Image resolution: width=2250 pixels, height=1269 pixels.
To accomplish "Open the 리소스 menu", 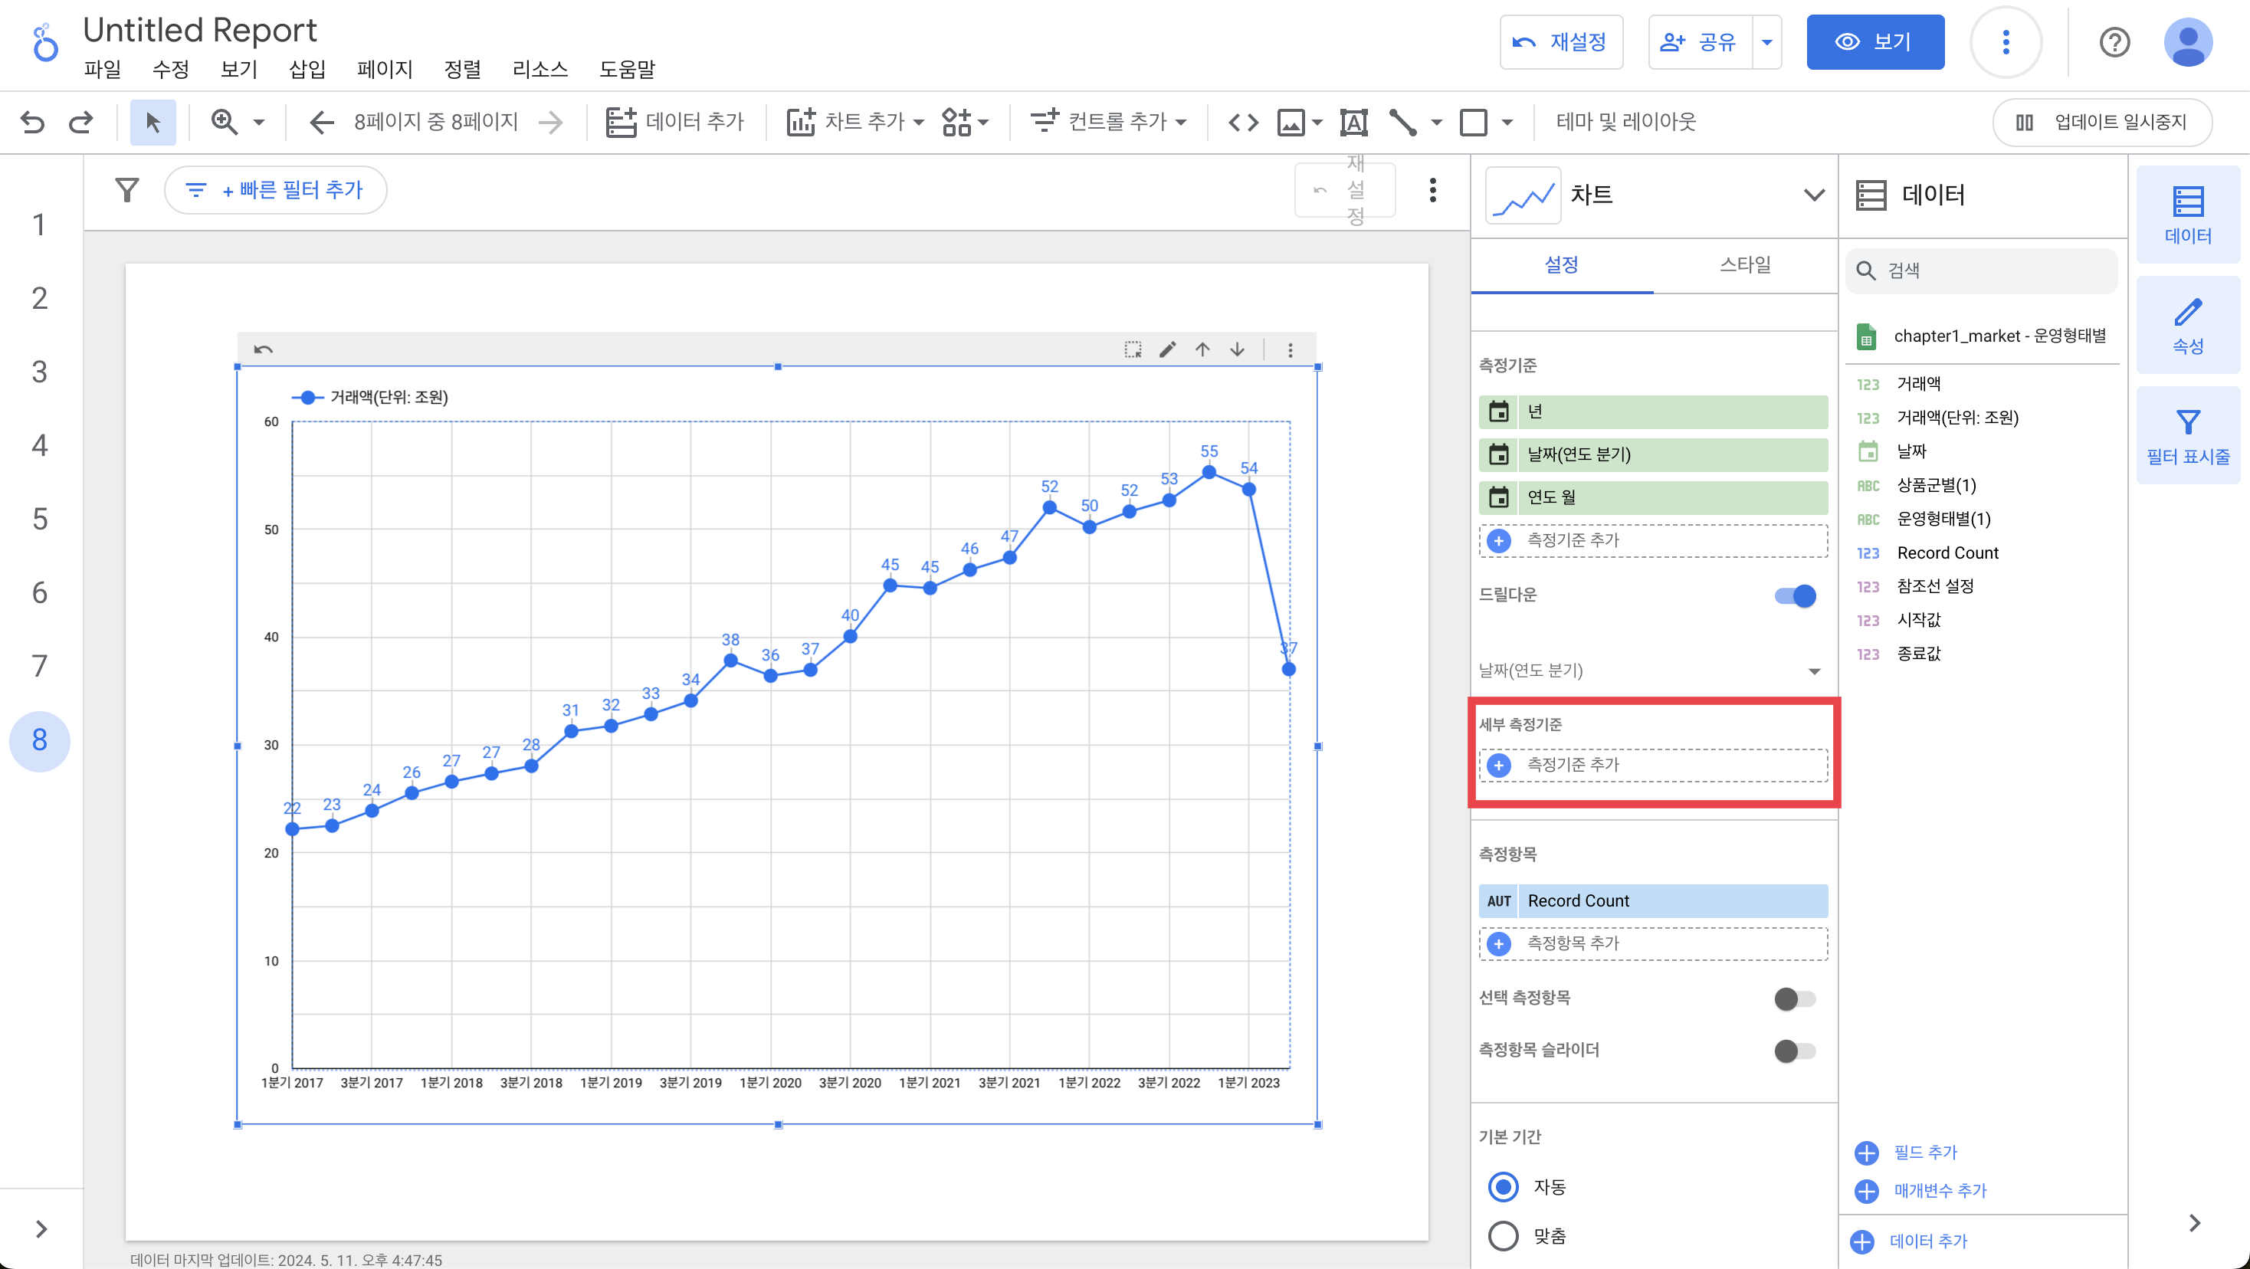I will point(539,69).
